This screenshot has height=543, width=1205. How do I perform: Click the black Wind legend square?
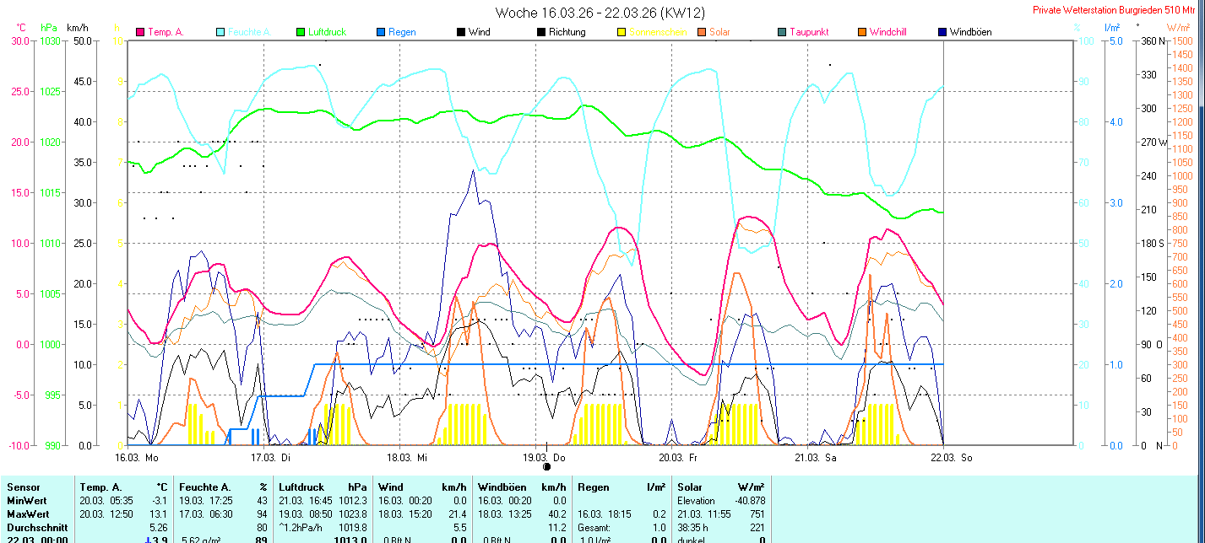pyautogui.click(x=461, y=32)
